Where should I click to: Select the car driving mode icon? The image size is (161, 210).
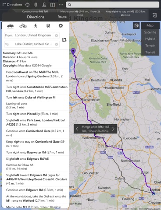tap(10, 26)
